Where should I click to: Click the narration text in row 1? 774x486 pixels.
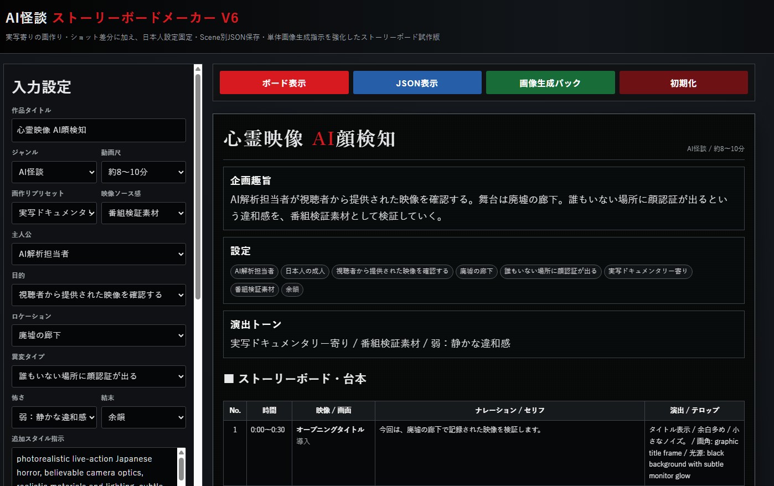point(461,430)
